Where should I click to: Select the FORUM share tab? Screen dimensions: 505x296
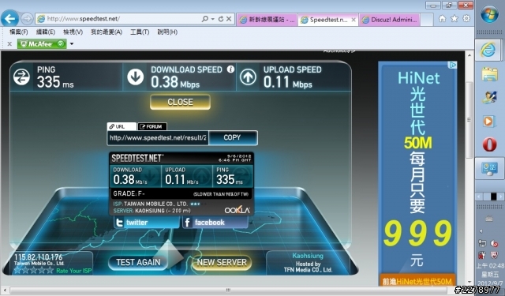click(x=152, y=126)
